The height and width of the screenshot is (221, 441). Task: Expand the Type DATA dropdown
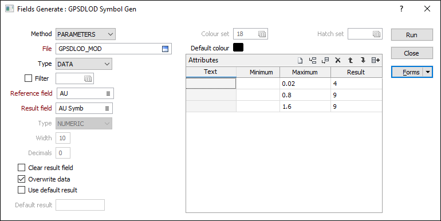84,64
